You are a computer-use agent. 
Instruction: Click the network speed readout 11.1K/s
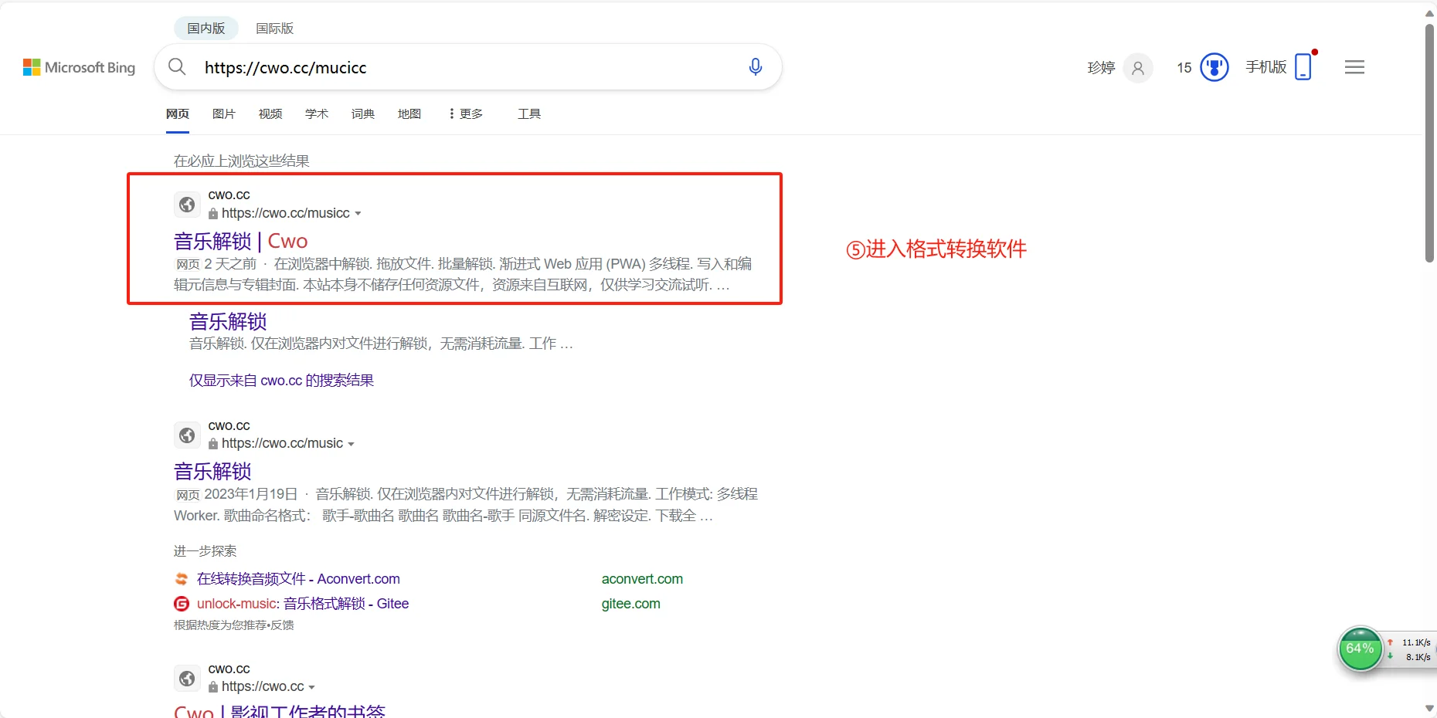(x=1416, y=642)
